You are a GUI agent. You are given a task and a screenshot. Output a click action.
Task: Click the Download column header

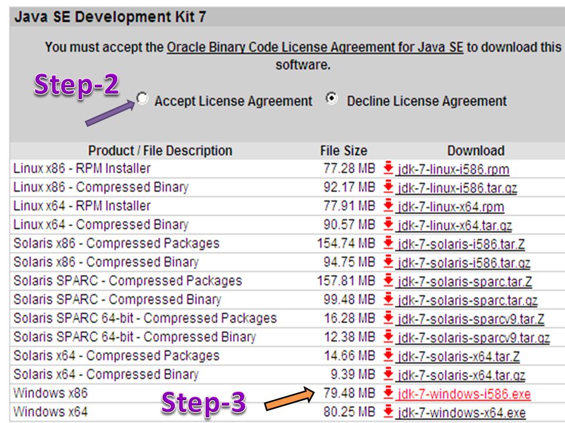click(x=476, y=150)
